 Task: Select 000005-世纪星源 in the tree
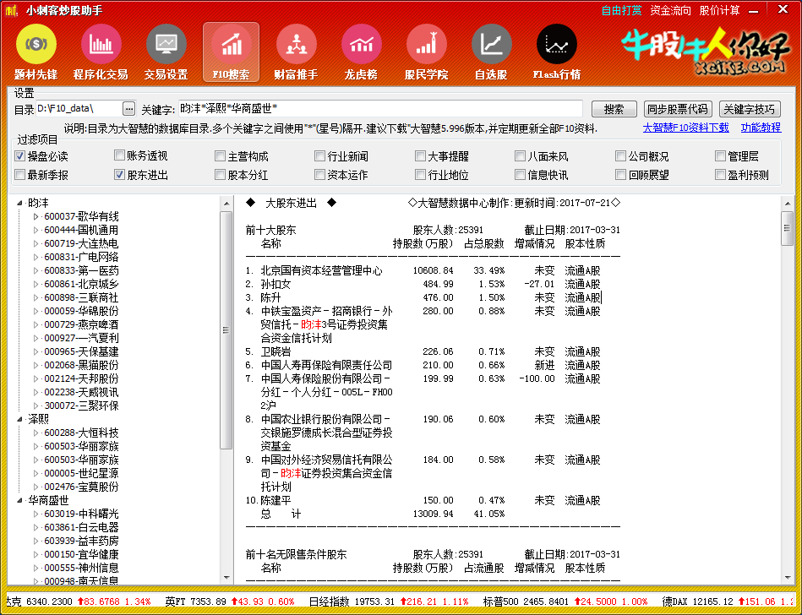[x=81, y=473]
